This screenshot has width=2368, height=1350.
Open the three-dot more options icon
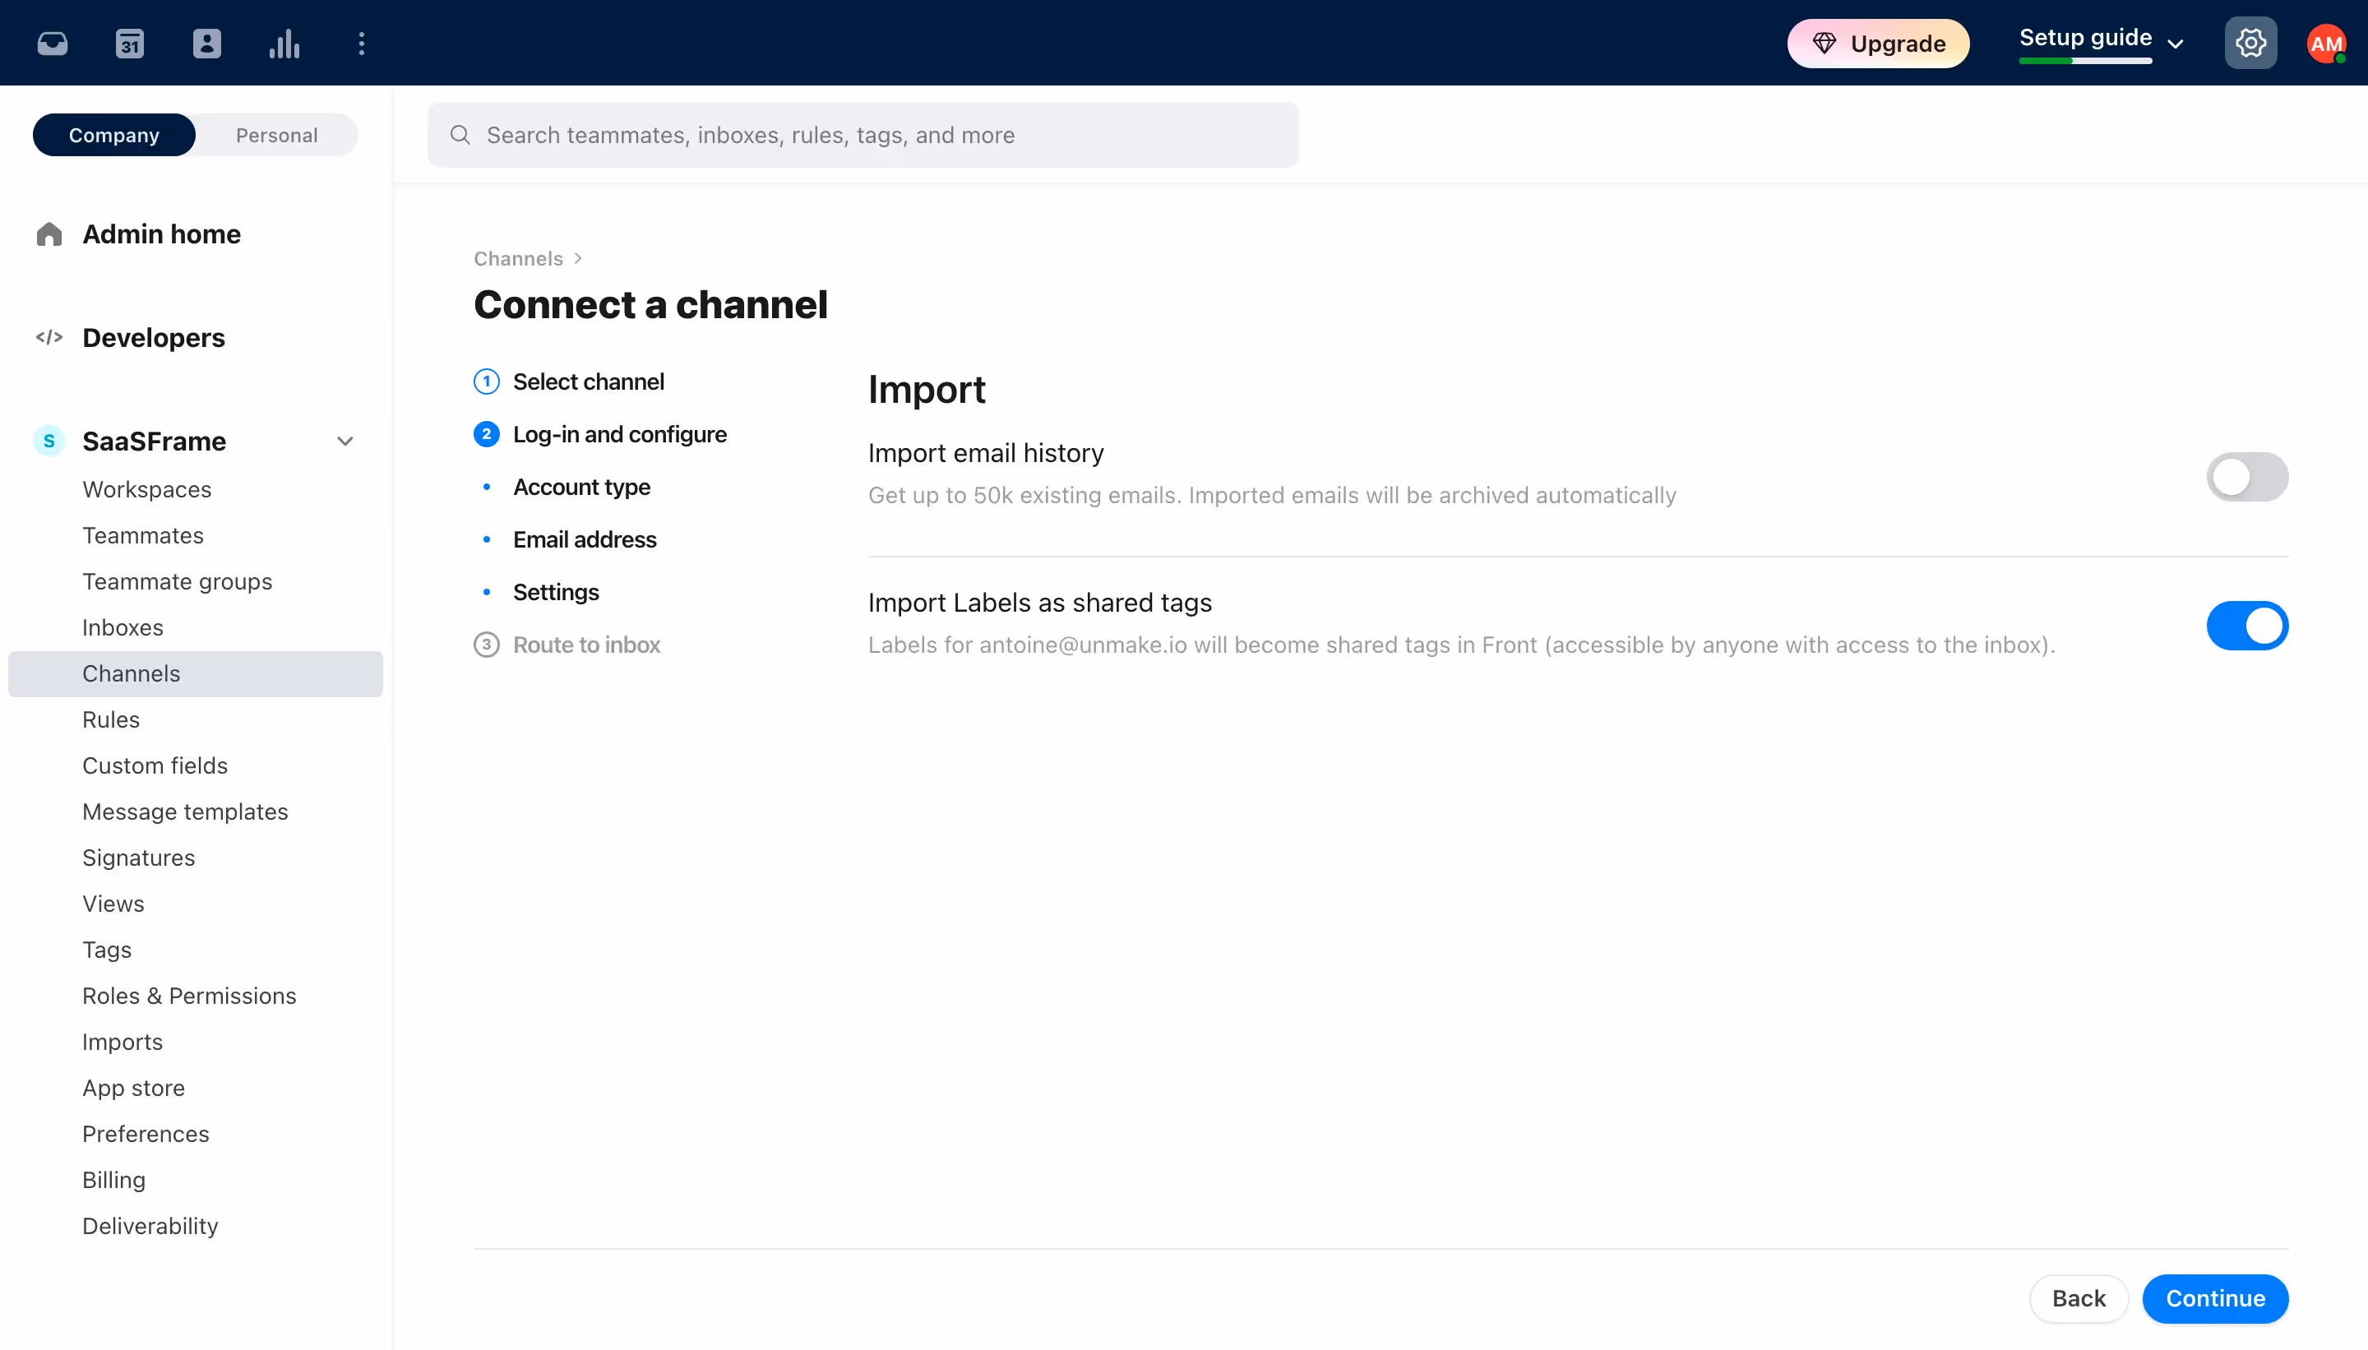tap(361, 43)
